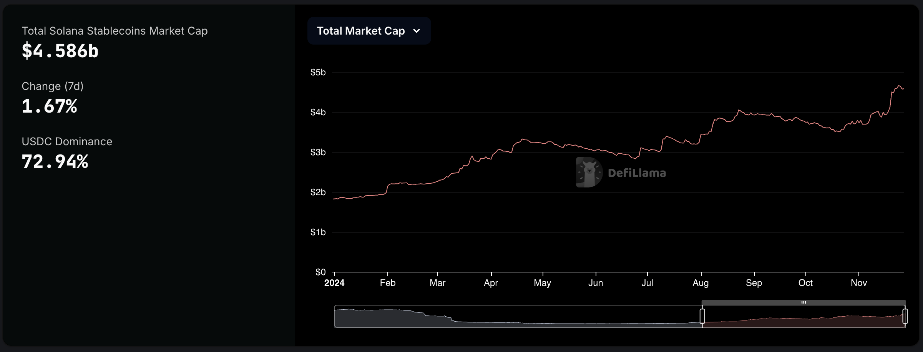923x352 pixels.
Task: Click the shaded timeline overview strip
Action: [500, 316]
